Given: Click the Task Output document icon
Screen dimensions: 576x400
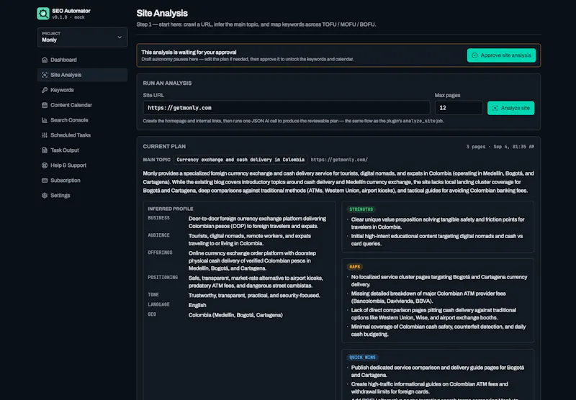Looking at the screenshot, I should pos(45,150).
